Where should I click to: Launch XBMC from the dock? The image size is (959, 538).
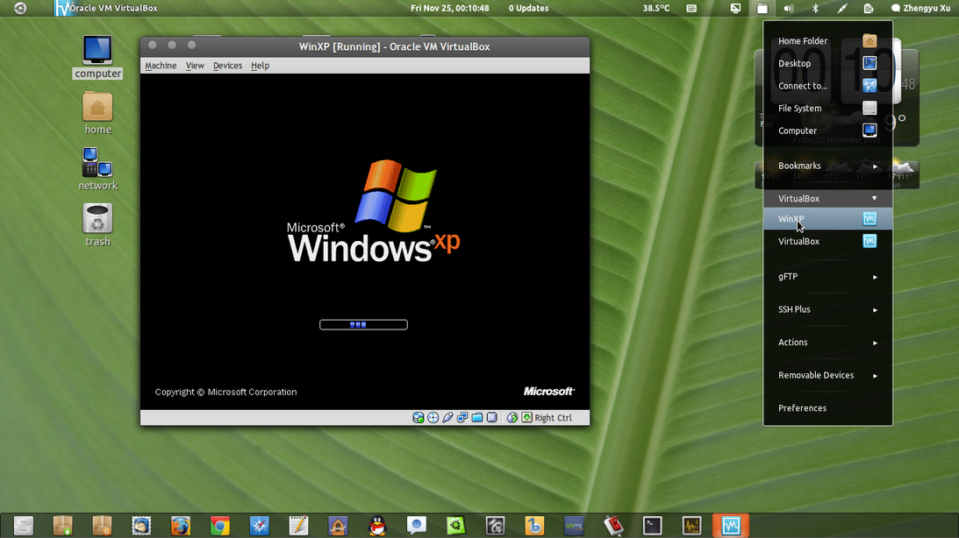(574, 526)
